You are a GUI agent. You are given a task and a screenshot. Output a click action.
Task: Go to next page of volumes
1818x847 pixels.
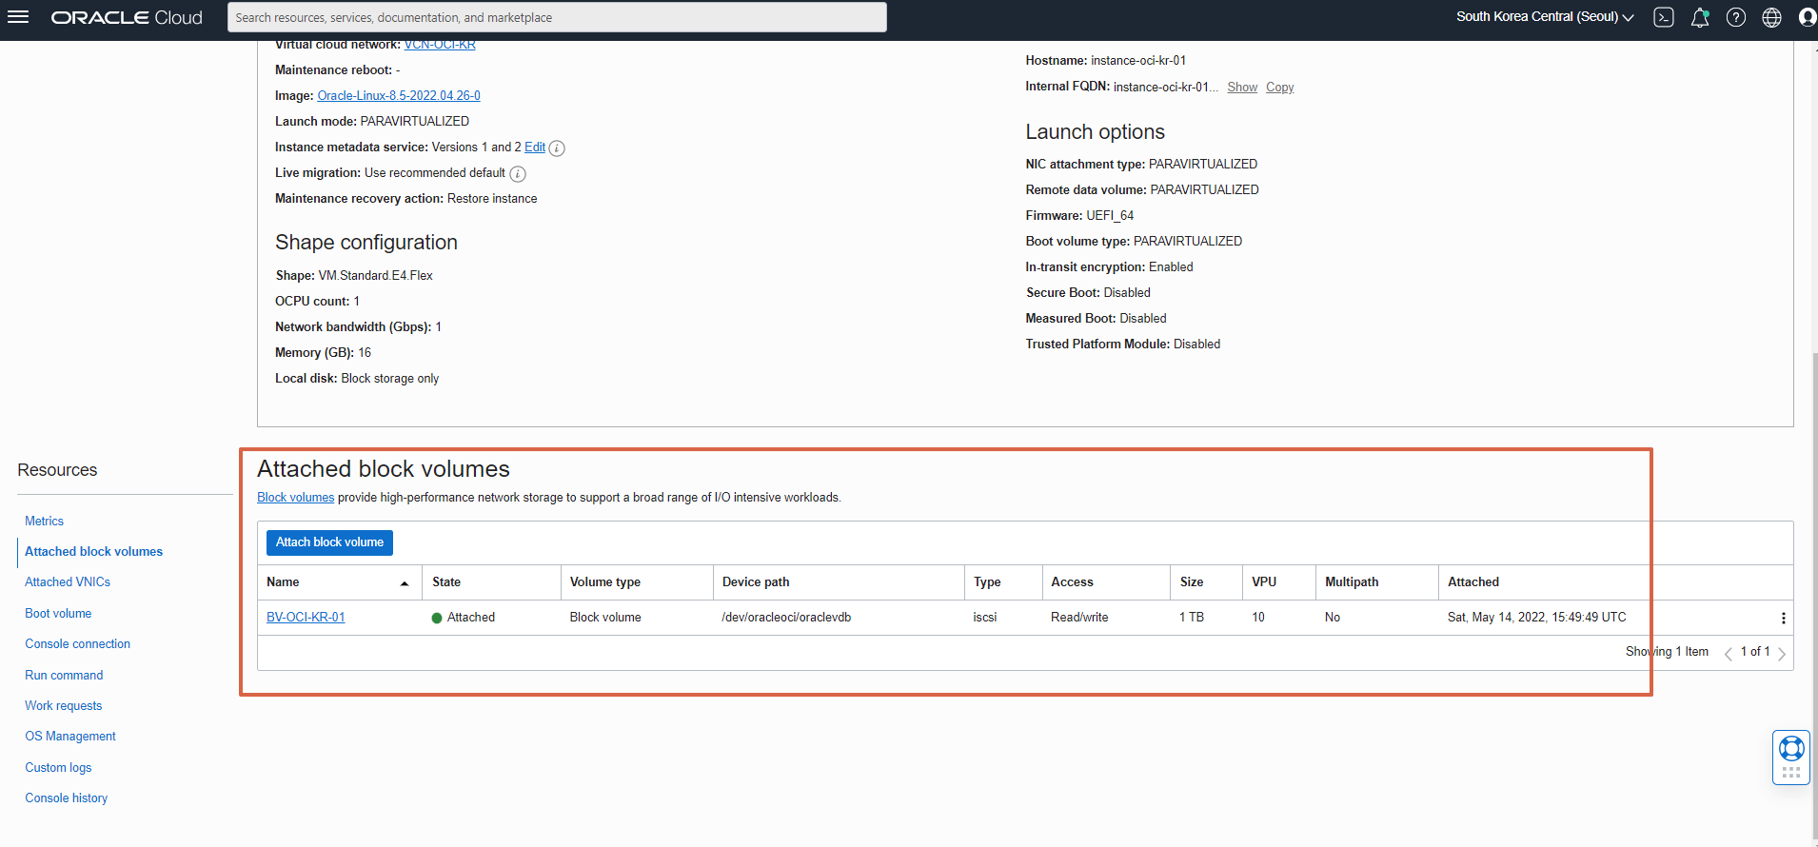[1782, 653]
